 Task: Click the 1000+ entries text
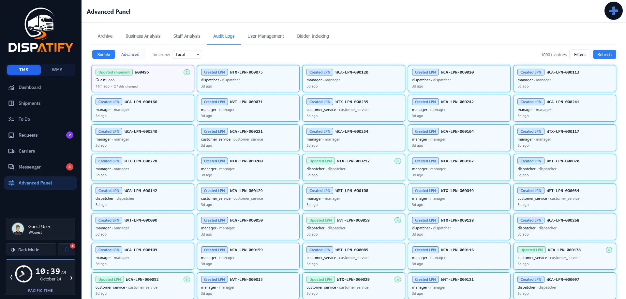click(x=554, y=55)
